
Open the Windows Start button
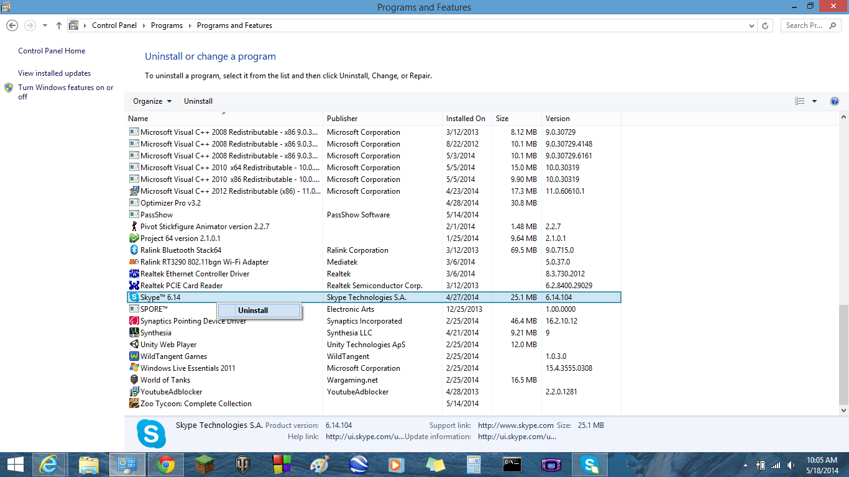(16, 465)
